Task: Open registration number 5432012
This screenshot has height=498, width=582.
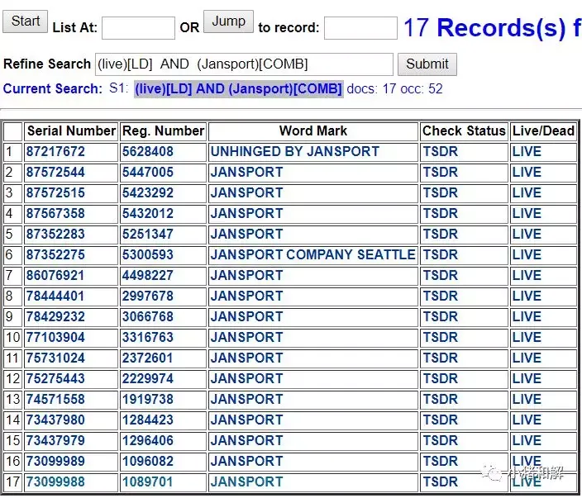Action: coord(148,214)
